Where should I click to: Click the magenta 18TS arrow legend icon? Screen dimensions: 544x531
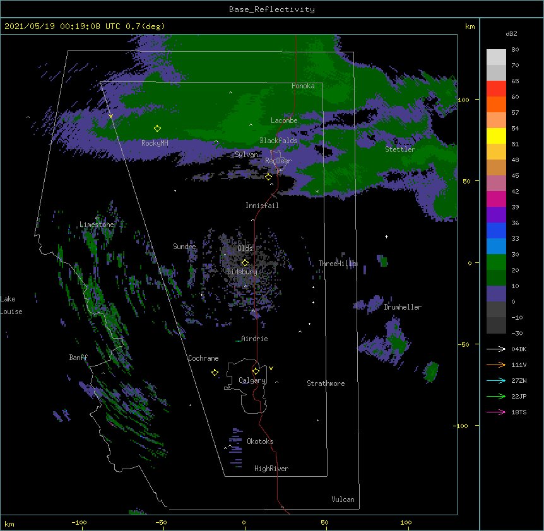point(496,412)
